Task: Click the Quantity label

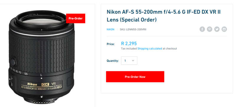Action: click(x=113, y=61)
